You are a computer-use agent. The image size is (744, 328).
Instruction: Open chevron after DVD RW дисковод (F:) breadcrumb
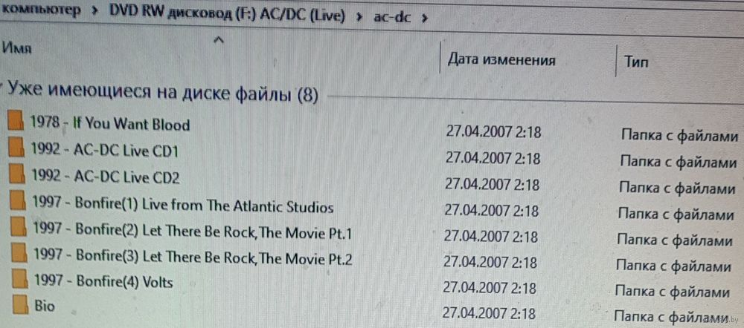pyautogui.click(x=359, y=18)
